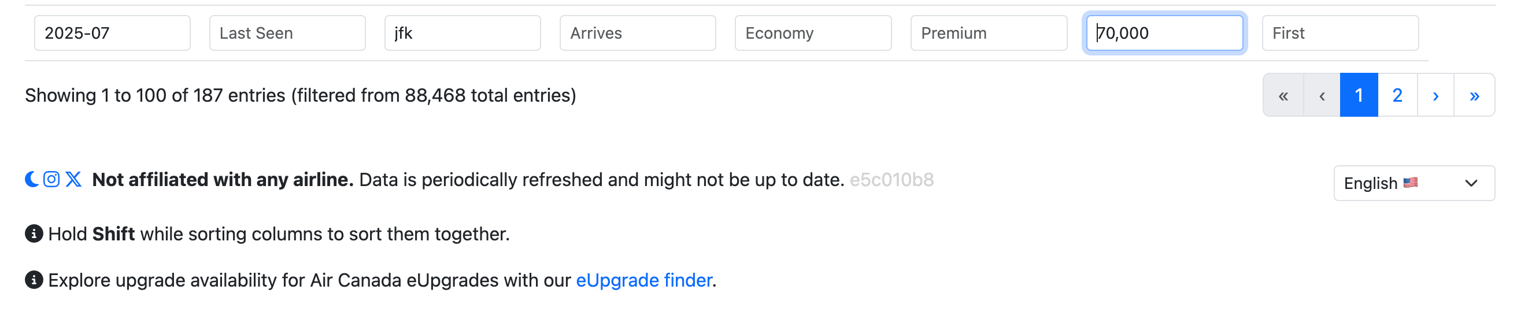Select page 1 in pagination
1517x334 pixels.
click(1359, 95)
